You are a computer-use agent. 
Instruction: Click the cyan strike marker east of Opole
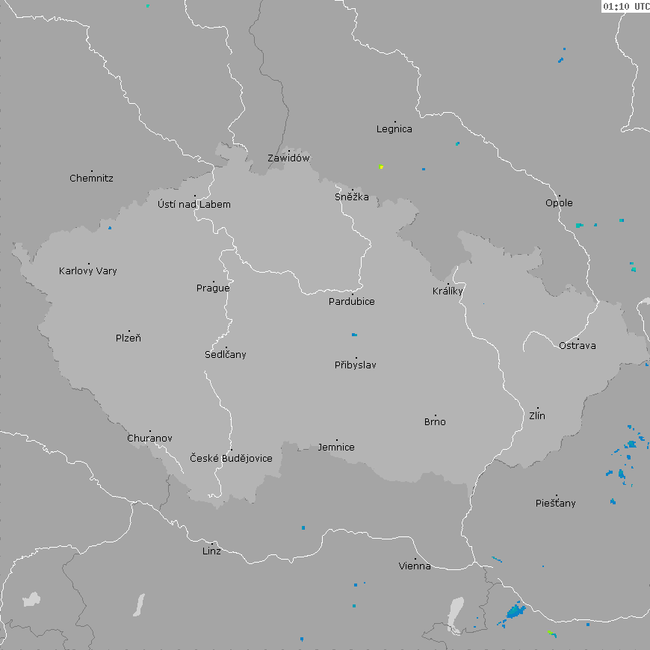[580, 225]
